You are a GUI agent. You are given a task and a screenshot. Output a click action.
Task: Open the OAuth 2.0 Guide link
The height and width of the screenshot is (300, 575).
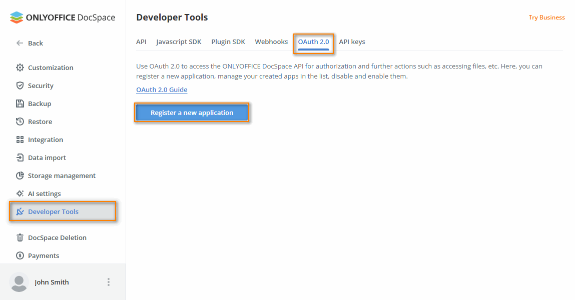tap(161, 89)
